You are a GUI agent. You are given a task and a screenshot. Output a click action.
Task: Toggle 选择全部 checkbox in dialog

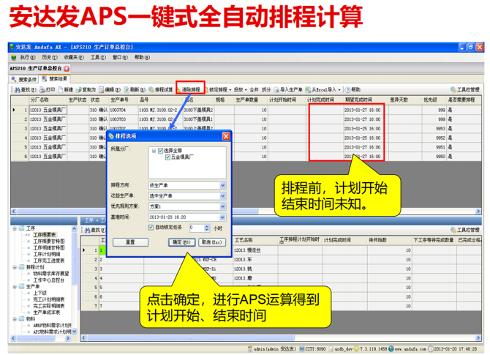coord(161,151)
